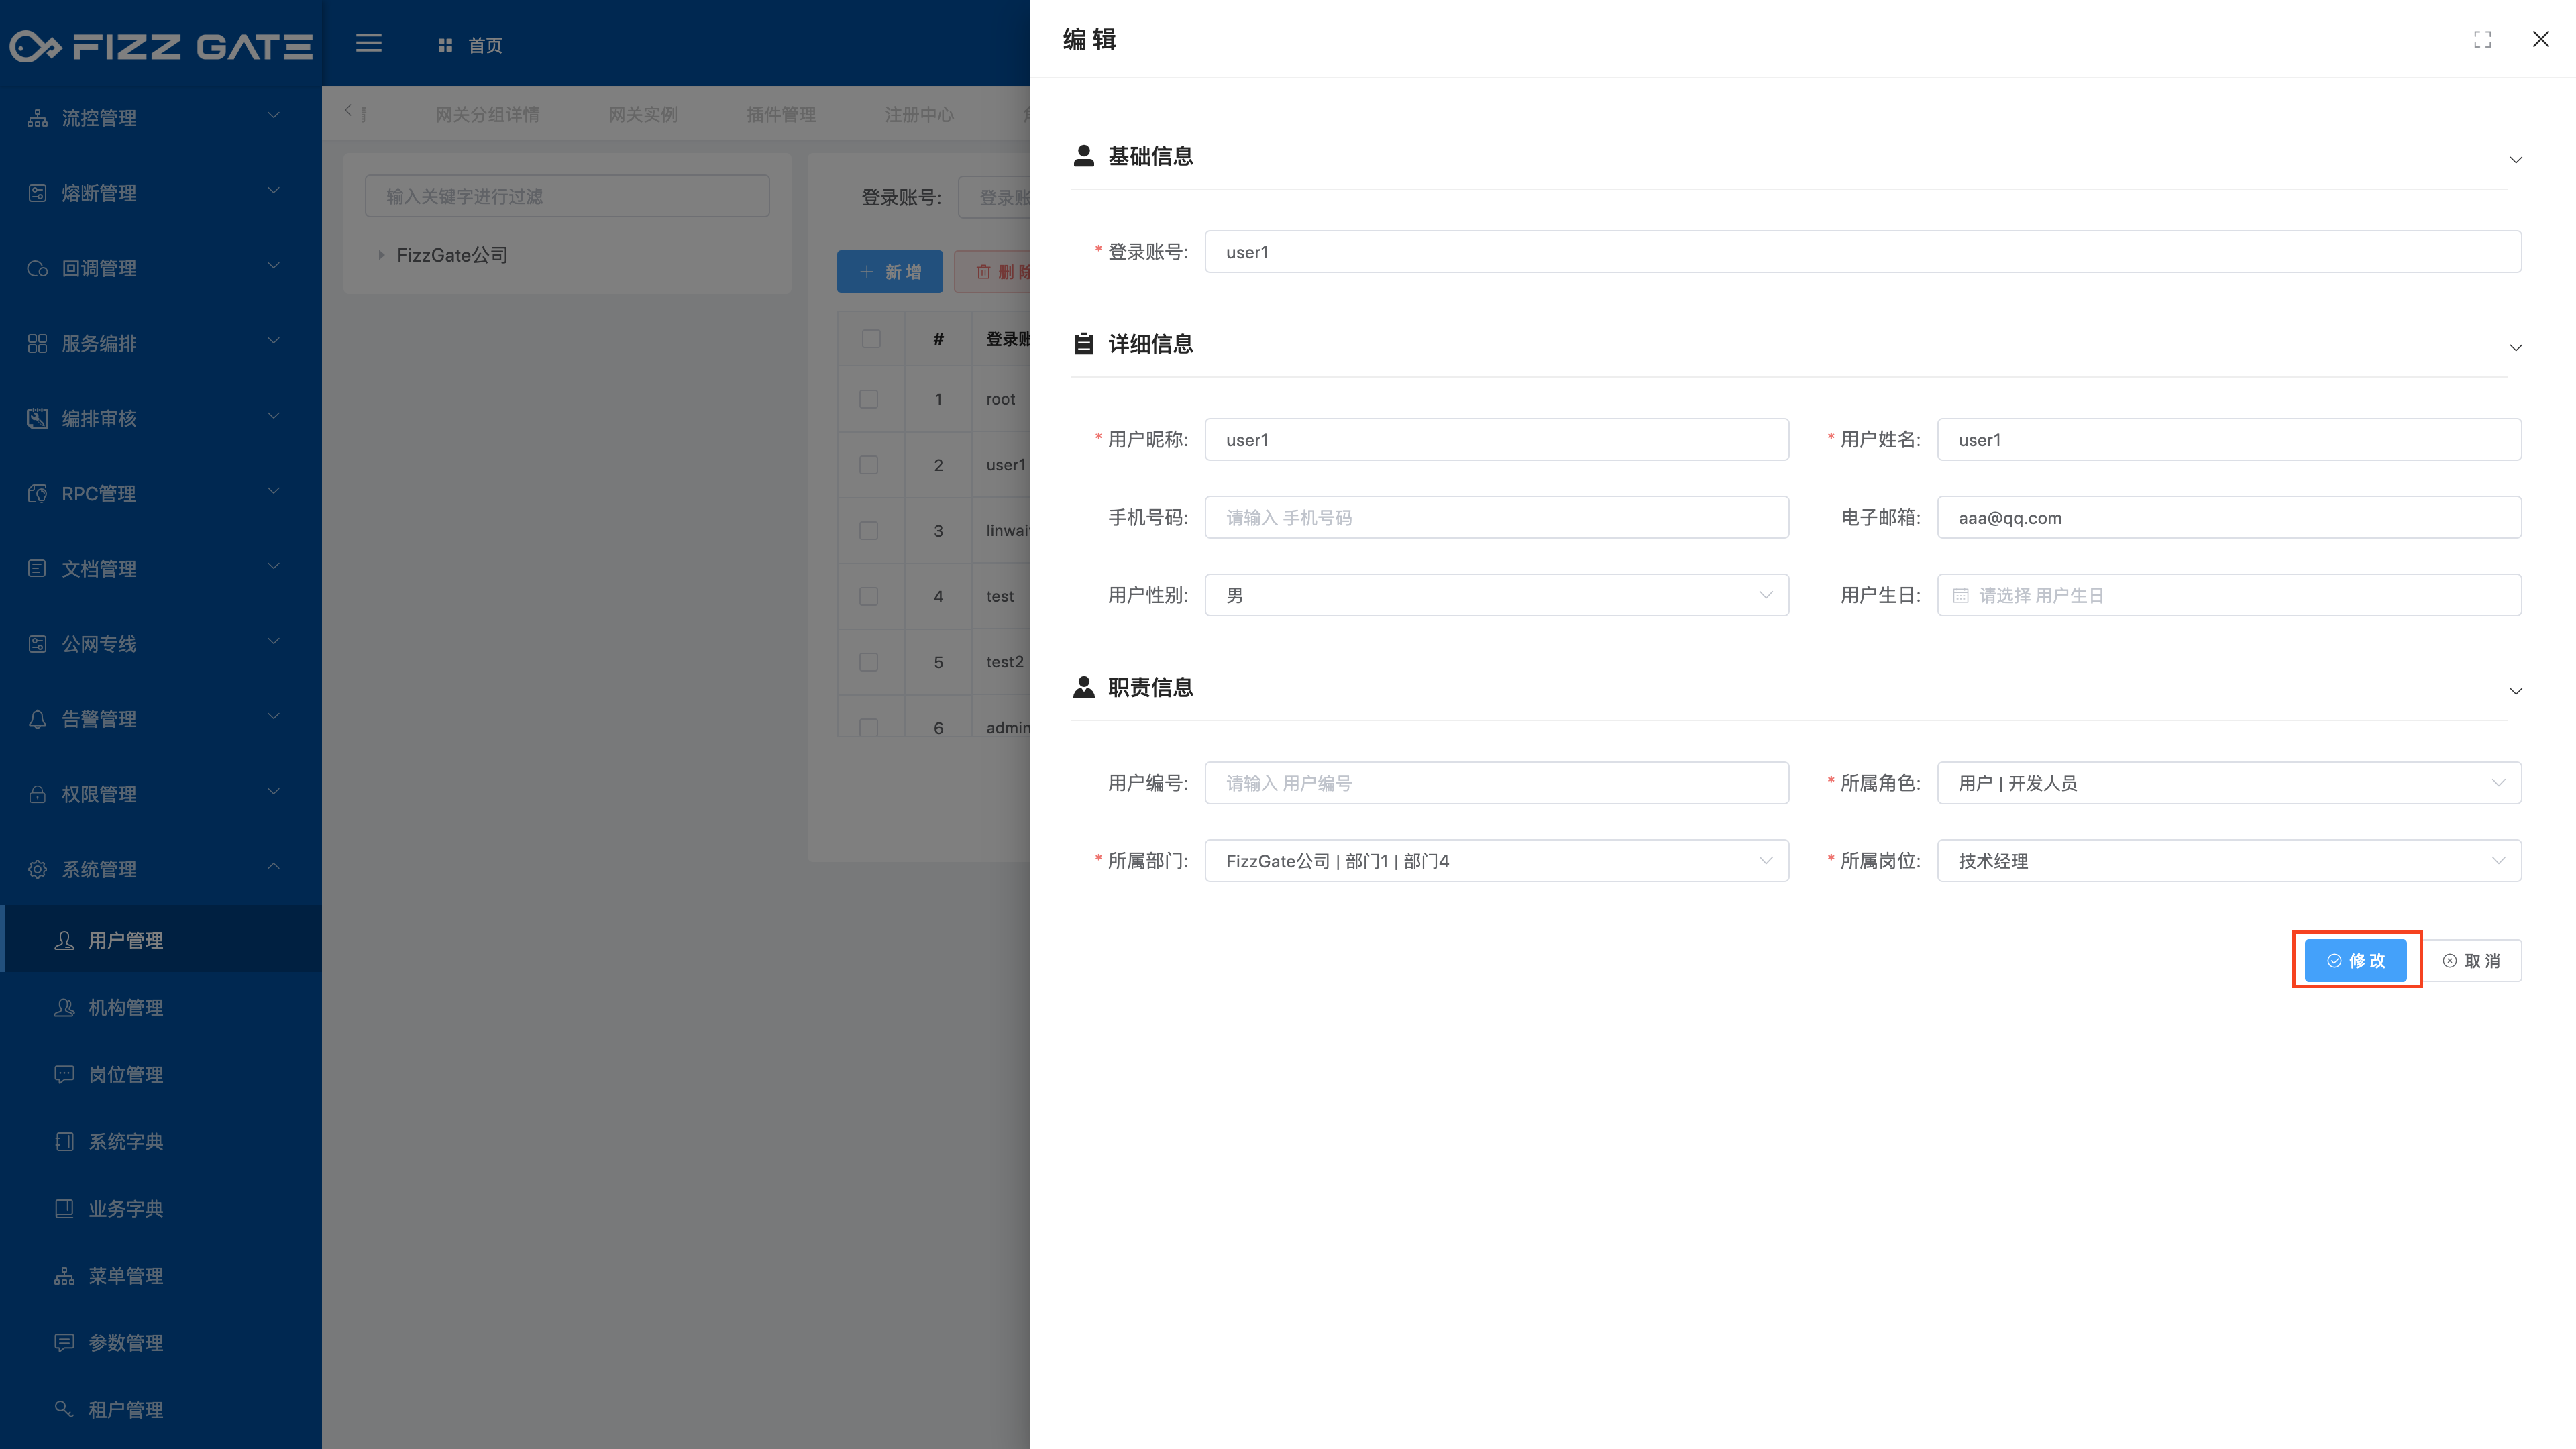The height and width of the screenshot is (1449, 2576).
Task: Click the 编排审核 sidebar icon
Action: click(x=37, y=418)
